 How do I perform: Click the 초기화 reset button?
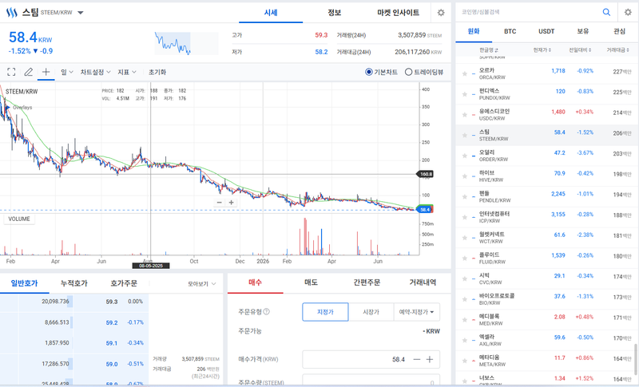point(157,72)
